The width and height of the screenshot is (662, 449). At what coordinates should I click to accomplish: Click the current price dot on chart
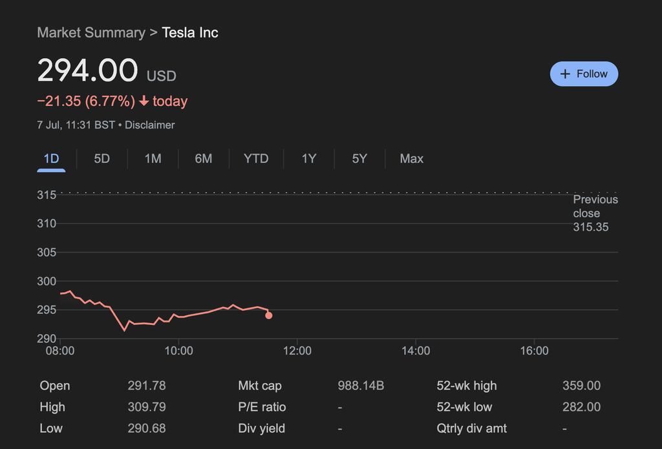(268, 315)
